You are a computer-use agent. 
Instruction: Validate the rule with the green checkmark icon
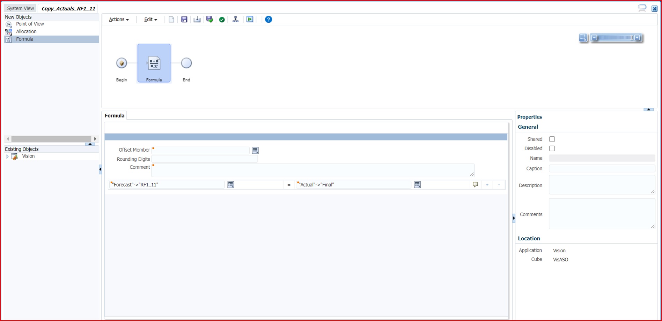222,19
